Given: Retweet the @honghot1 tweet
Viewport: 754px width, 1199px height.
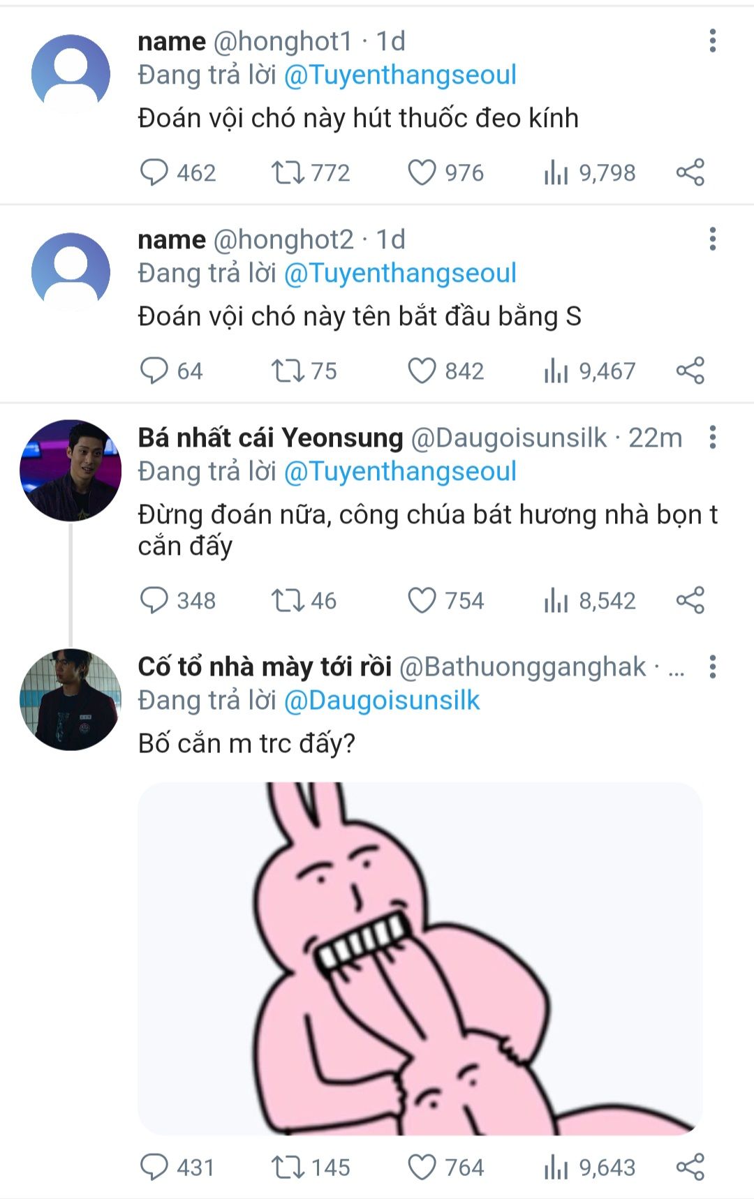Looking at the screenshot, I should [287, 172].
